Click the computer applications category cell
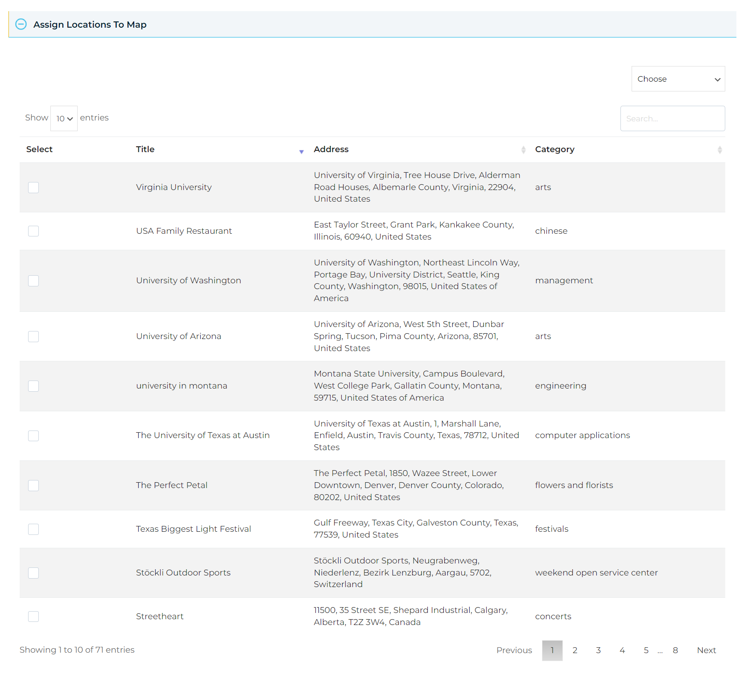This screenshot has width=744, height=683. tap(583, 435)
